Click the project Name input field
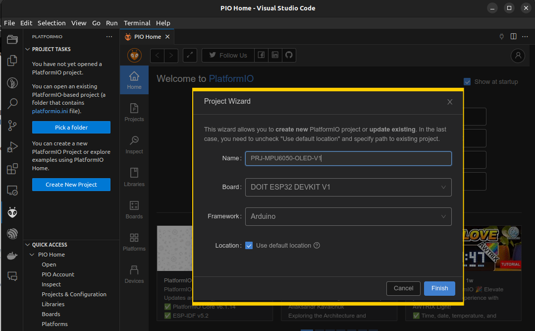Viewport: 535px width, 331px height. (348, 158)
